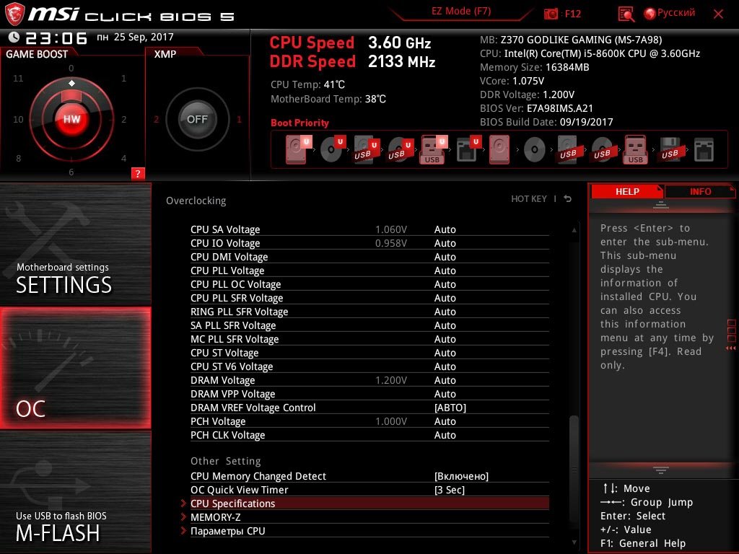Go back with the return arrow icon

(567, 199)
